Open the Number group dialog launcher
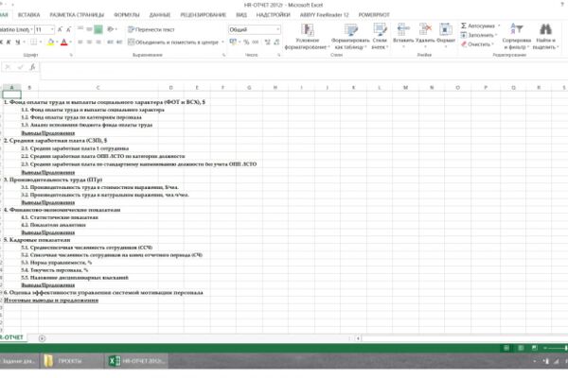This screenshot has width=568, height=378. 279,55
